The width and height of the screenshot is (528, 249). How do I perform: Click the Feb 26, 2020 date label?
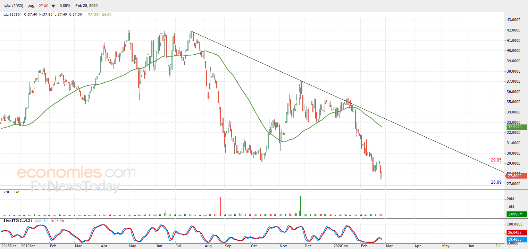point(86,6)
